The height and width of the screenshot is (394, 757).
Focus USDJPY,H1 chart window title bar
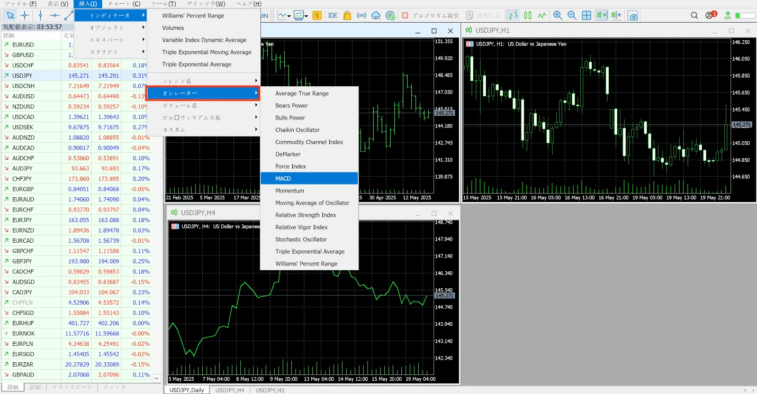[x=609, y=31]
